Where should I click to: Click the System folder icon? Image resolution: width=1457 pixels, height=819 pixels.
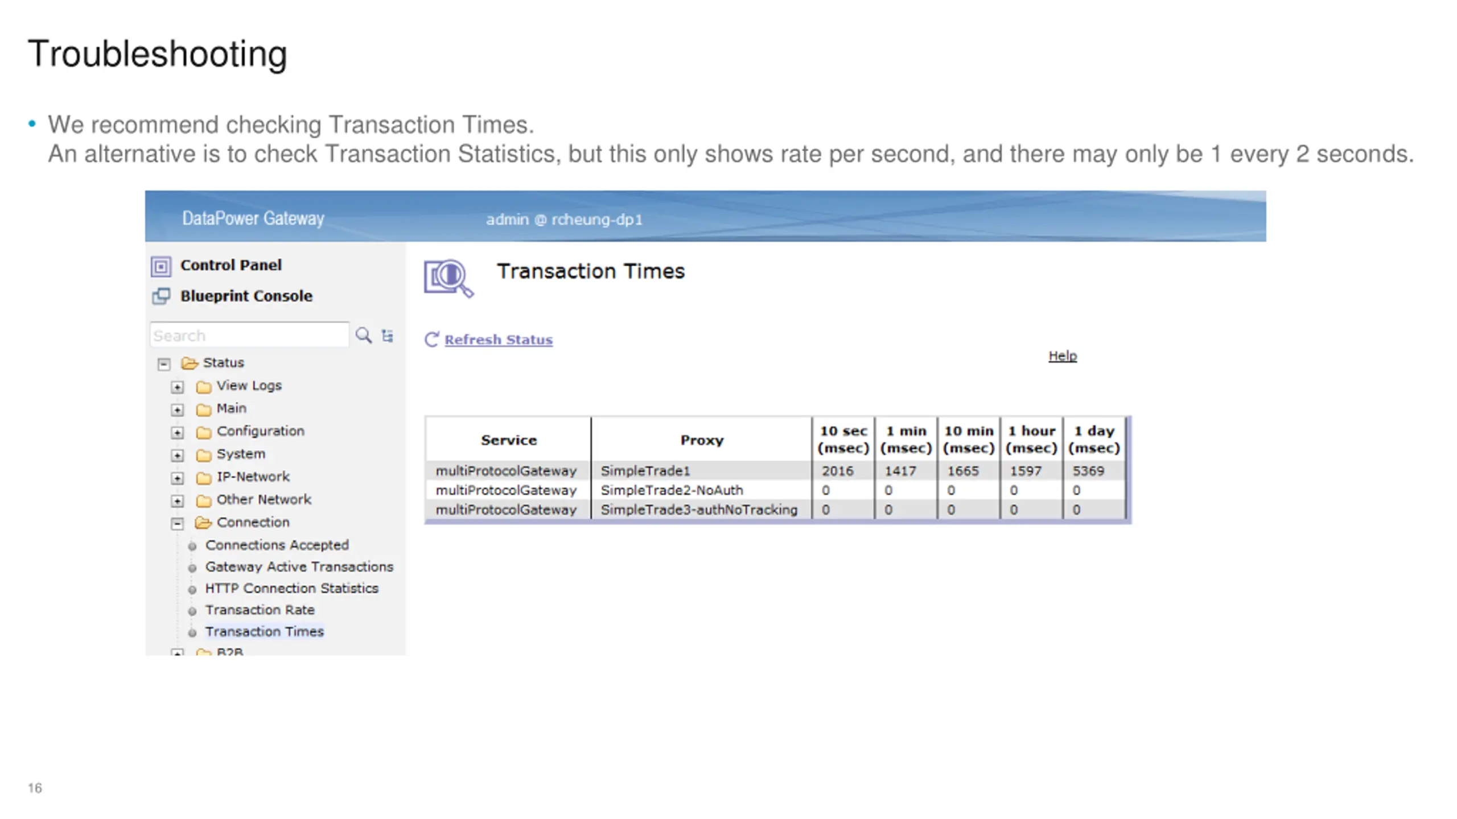pos(204,455)
